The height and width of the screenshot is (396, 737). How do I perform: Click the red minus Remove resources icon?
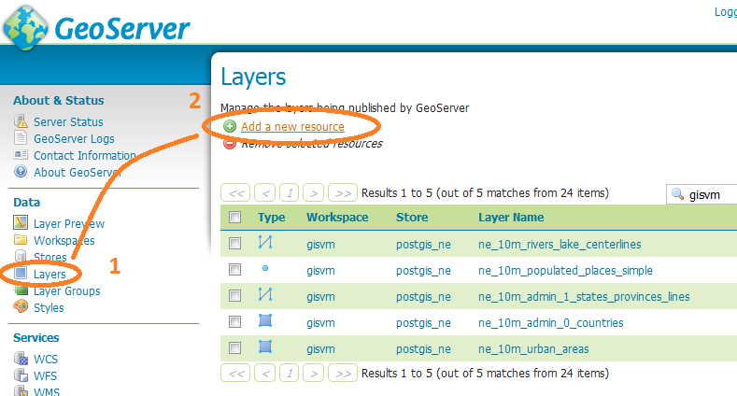230,143
